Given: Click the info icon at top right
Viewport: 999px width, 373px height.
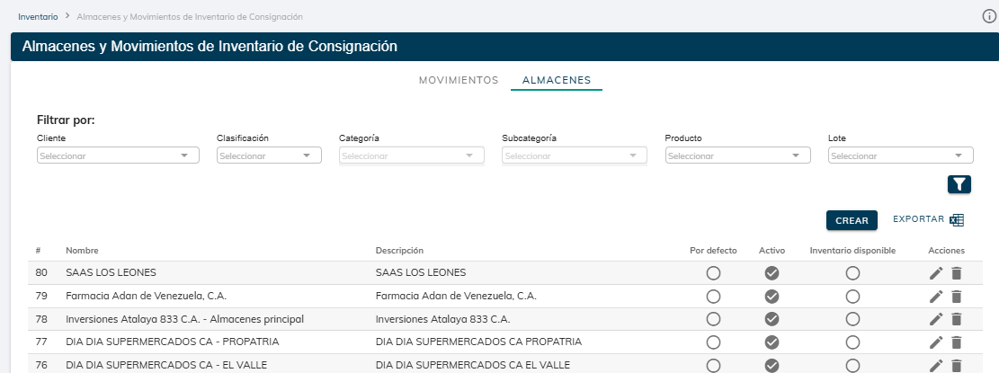Looking at the screenshot, I should [x=989, y=16].
